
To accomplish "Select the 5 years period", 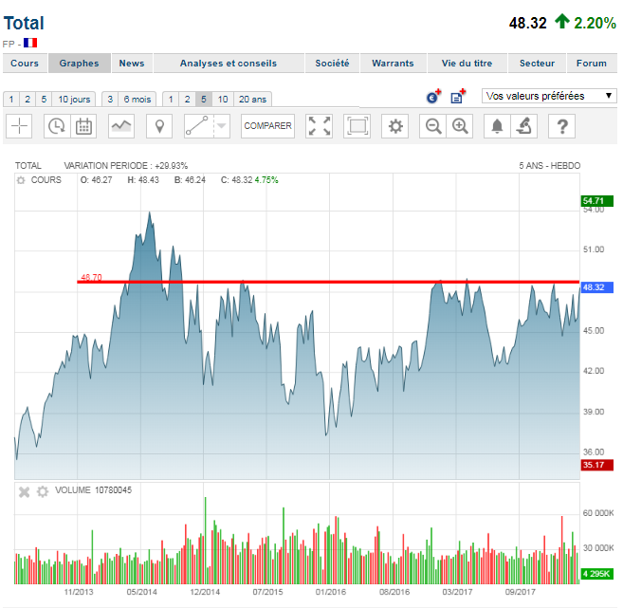I will pyautogui.click(x=204, y=100).
